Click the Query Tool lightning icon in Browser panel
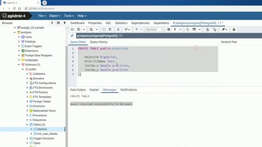The height and width of the screenshot is (147, 262). click(x=52, y=23)
